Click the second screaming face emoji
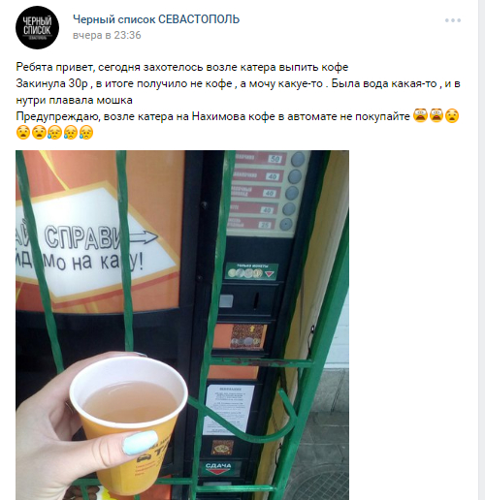Viewport: 485px width, 500px height. click(x=436, y=115)
